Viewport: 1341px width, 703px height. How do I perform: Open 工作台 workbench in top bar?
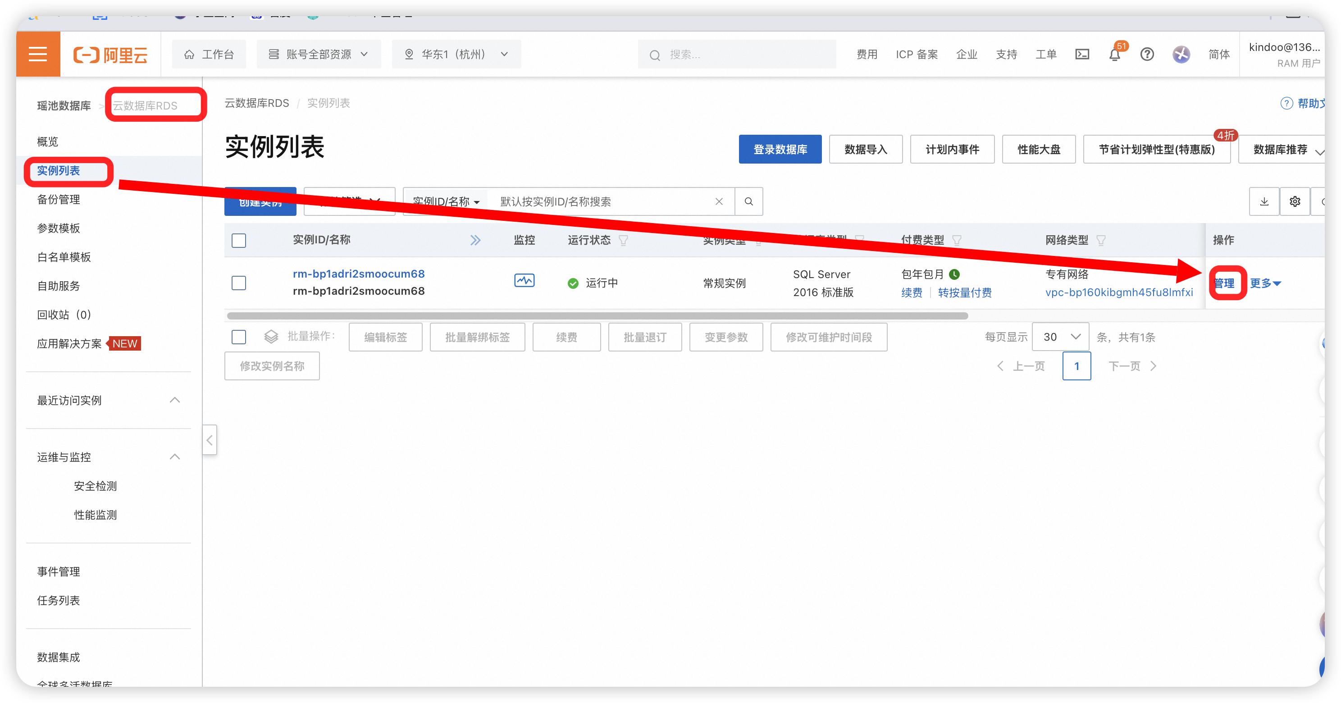click(x=209, y=54)
